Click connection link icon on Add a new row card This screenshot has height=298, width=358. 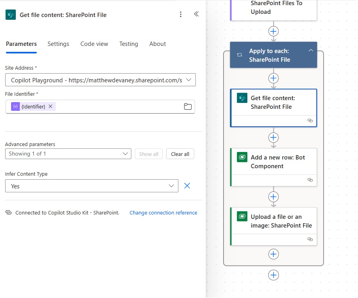(x=310, y=180)
